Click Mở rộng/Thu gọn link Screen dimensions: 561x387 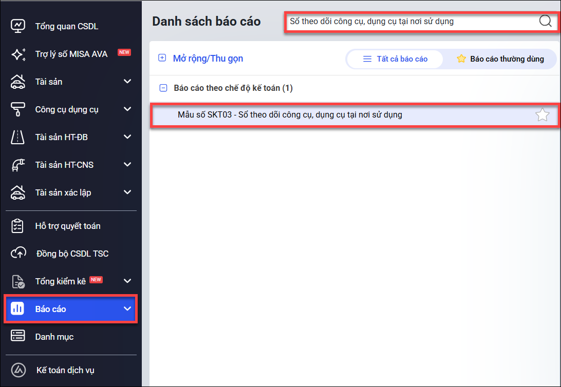(208, 59)
